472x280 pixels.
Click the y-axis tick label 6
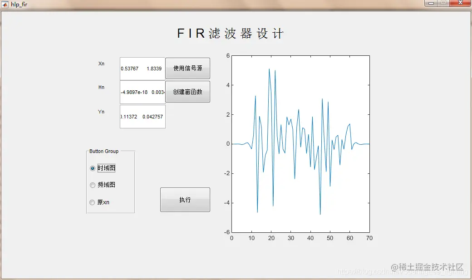click(x=228, y=56)
